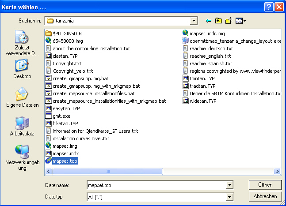Select clastan.TYP file icon
286x206 pixels.
(49, 56)
